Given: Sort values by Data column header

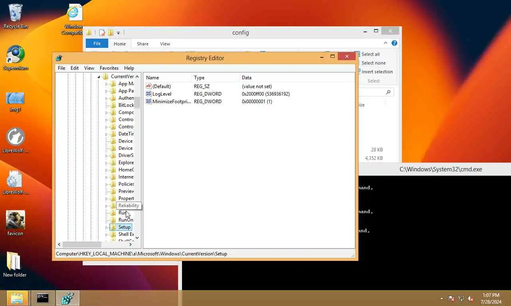Looking at the screenshot, I should 297,78.
